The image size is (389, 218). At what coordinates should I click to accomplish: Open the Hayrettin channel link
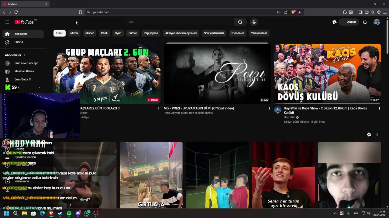click(290, 117)
